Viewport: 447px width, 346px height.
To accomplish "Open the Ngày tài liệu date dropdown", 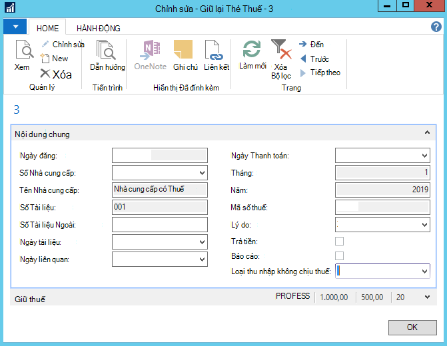I will click(x=202, y=242).
